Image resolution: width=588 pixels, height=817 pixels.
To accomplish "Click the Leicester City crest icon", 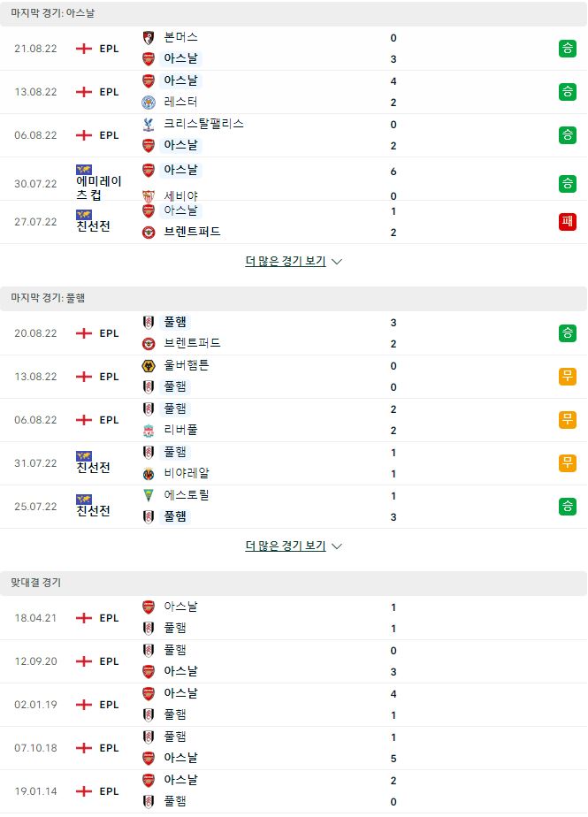I will [149, 103].
